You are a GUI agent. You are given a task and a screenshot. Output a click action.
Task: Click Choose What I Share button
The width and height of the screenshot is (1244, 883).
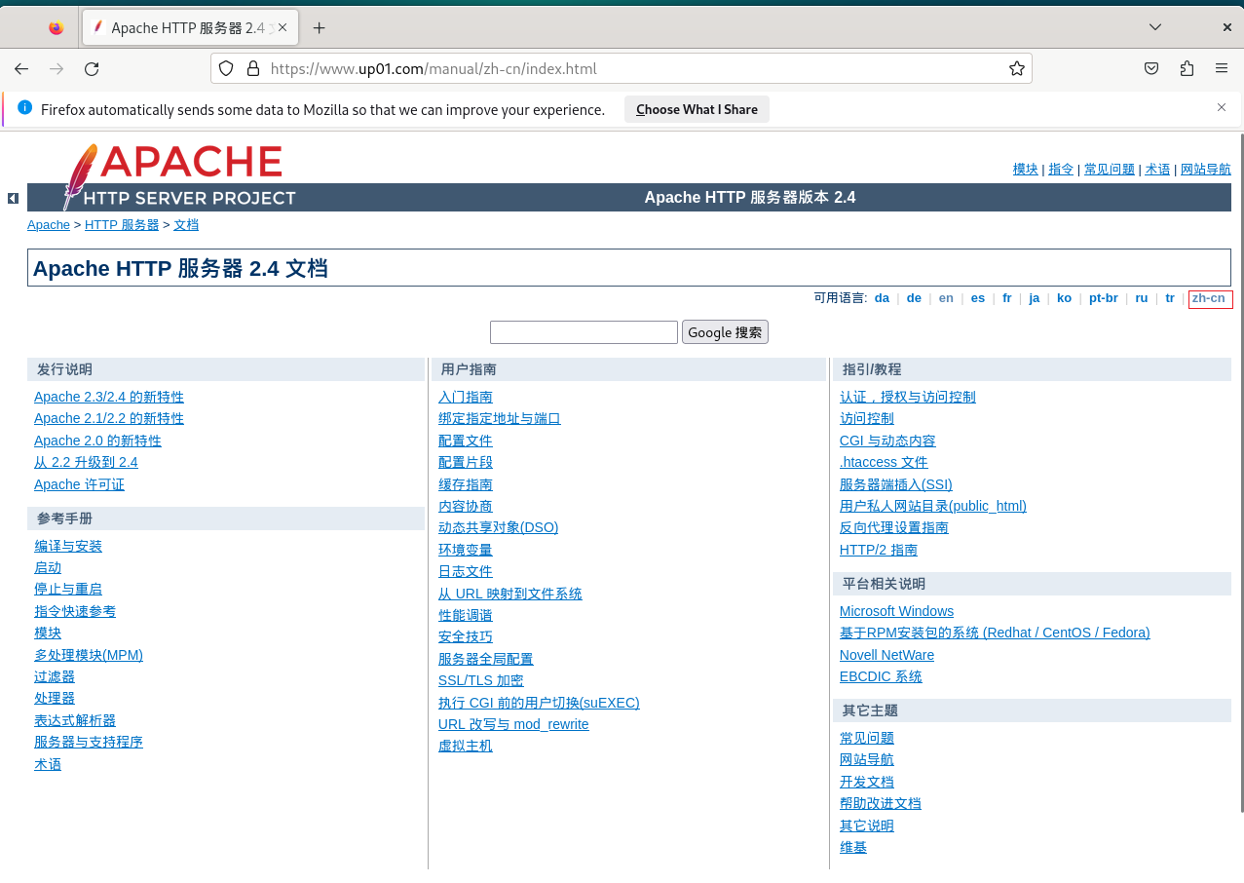(x=697, y=109)
